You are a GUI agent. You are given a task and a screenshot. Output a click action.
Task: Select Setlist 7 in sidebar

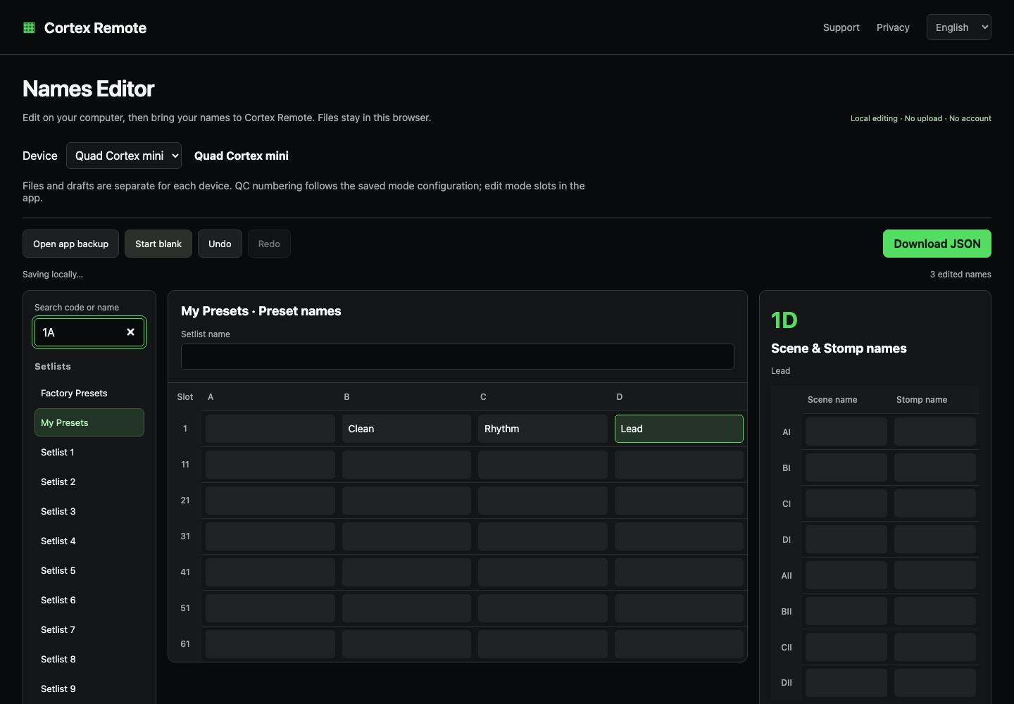[89, 629]
